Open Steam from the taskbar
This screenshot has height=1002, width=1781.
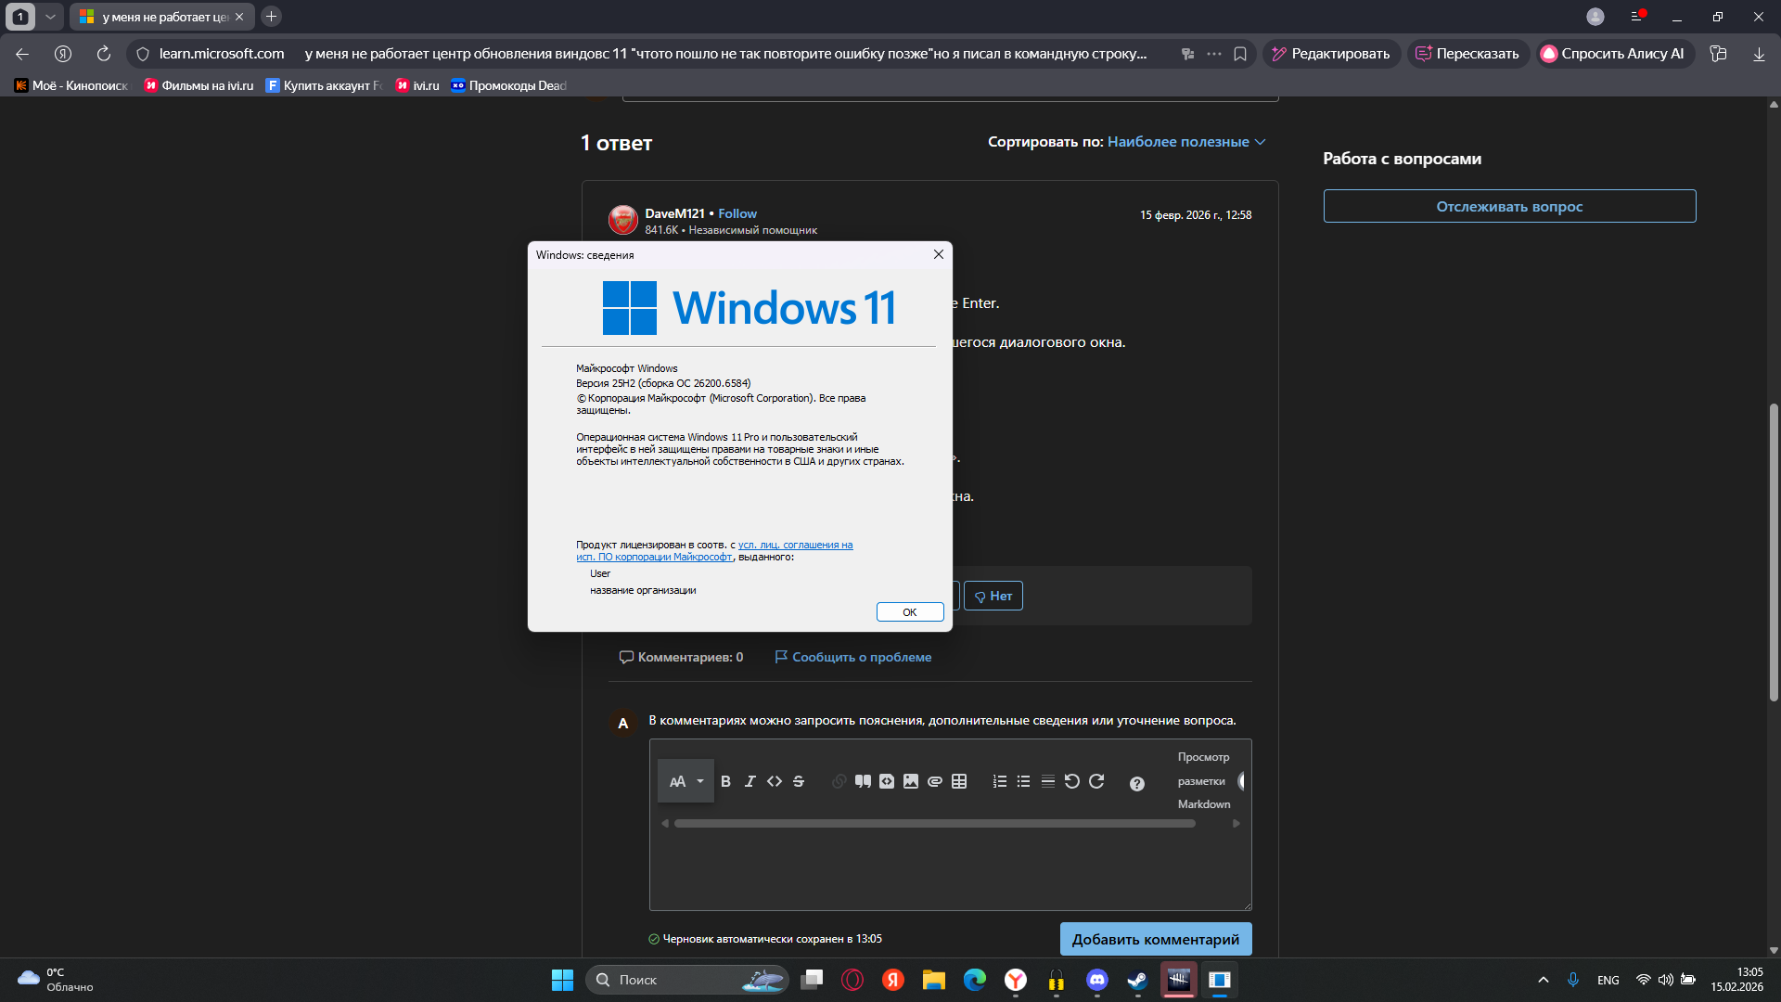(1137, 980)
